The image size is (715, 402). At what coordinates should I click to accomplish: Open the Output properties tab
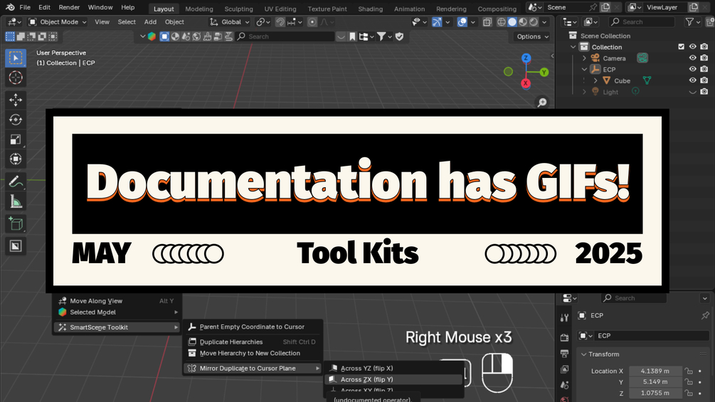(564, 354)
